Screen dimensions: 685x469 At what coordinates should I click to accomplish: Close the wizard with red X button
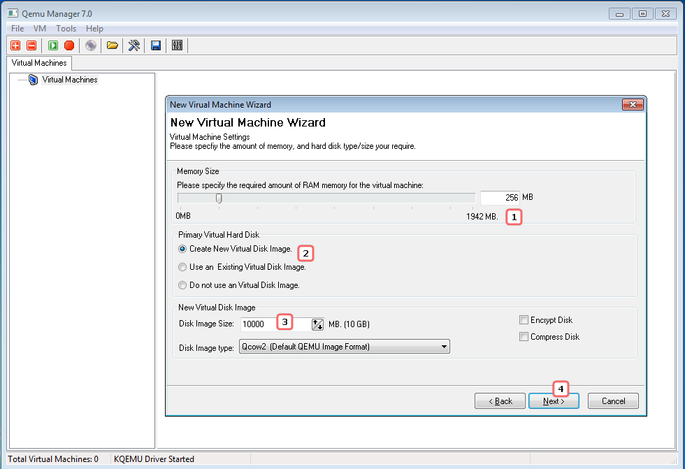633,104
